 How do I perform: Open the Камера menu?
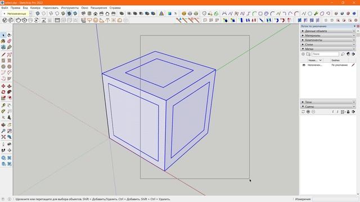(x=35, y=8)
